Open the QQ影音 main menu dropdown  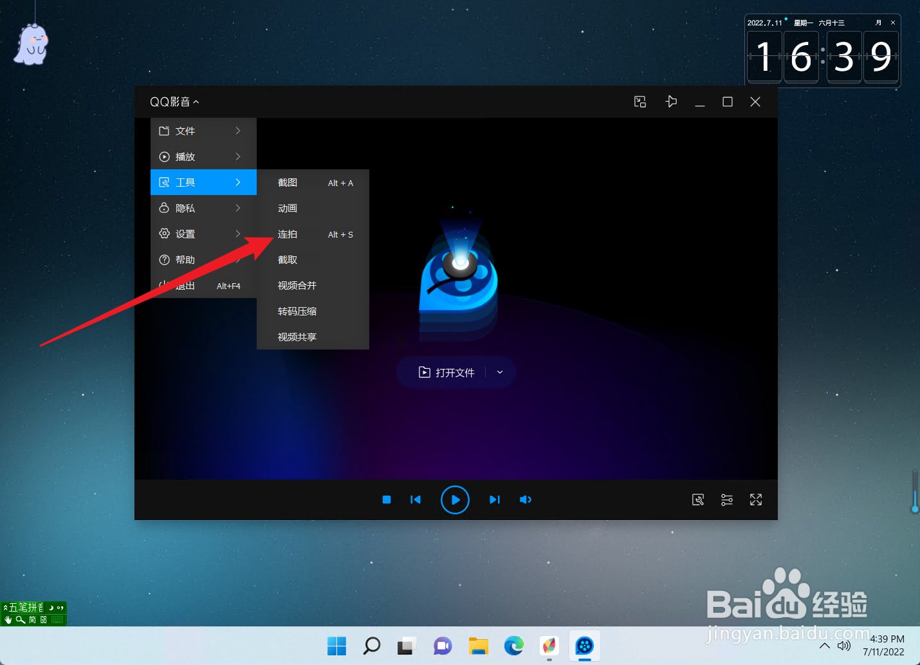point(174,102)
